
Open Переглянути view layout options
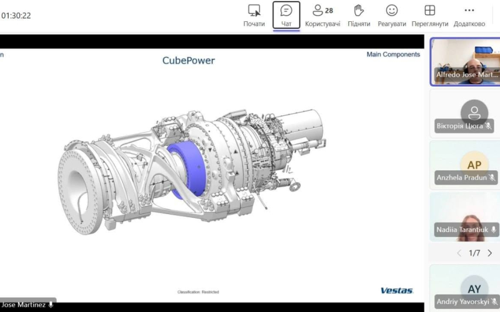[x=429, y=15]
